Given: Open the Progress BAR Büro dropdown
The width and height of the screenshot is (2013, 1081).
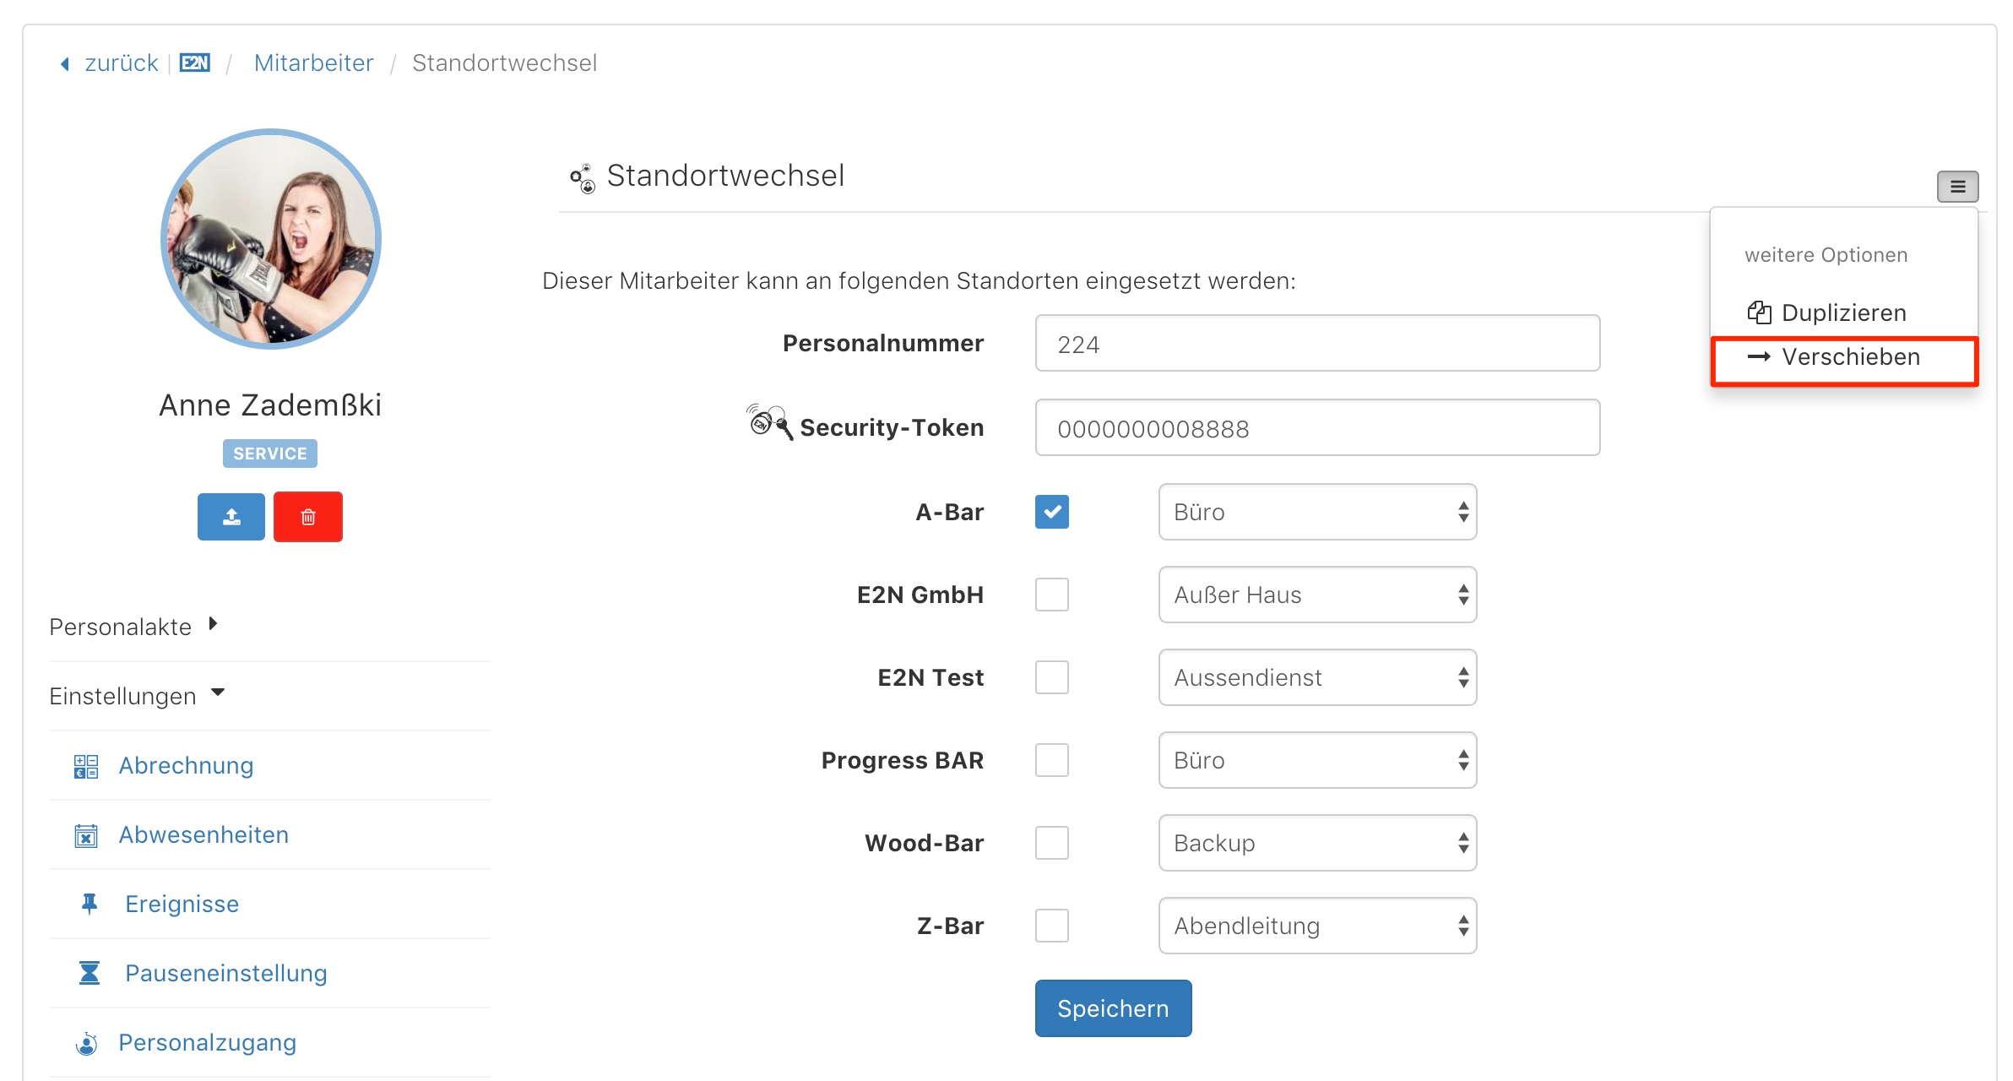Looking at the screenshot, I should pyautogui.click(x=1317, y=760).
